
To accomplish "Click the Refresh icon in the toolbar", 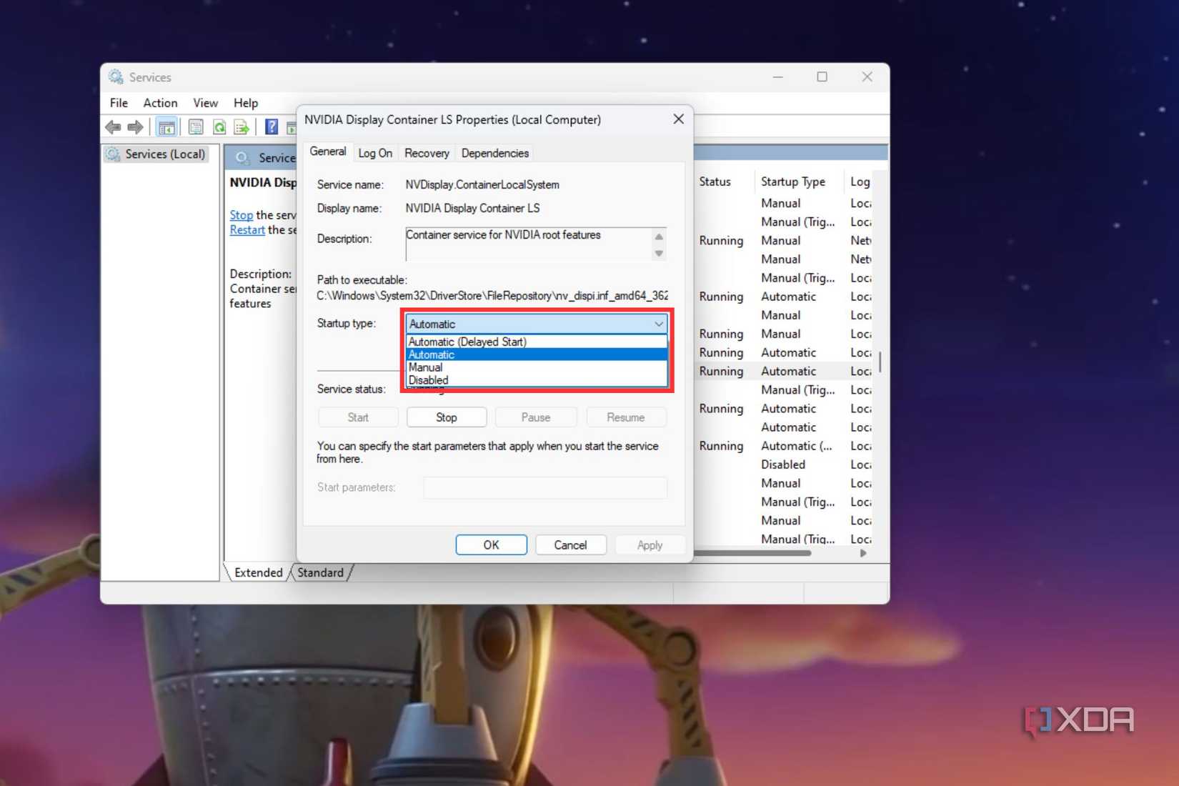I will point(219,127).
